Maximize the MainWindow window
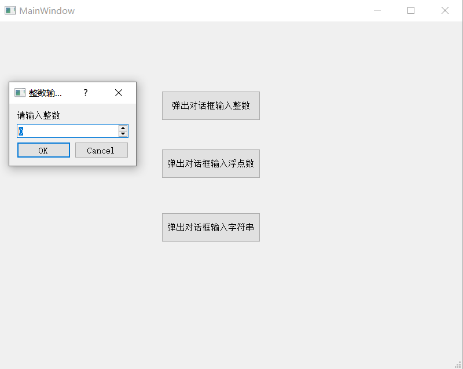This screenshot has width=463, height=369. (411, 10)
